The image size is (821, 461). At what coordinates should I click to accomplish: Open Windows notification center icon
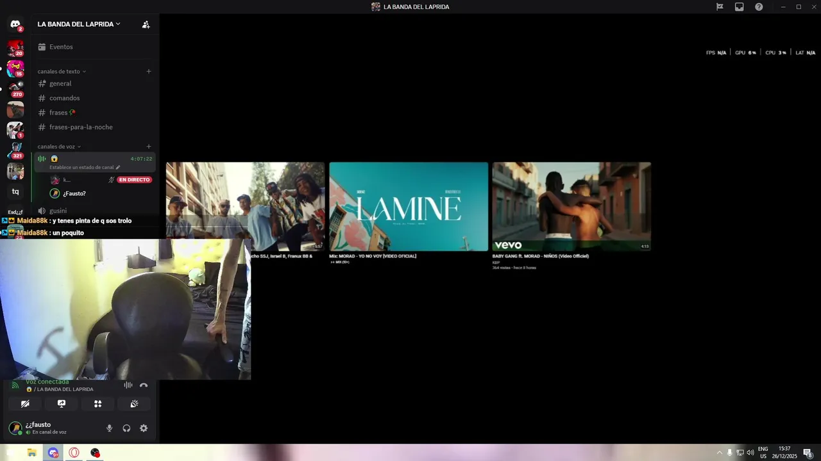tap(808, 453)
